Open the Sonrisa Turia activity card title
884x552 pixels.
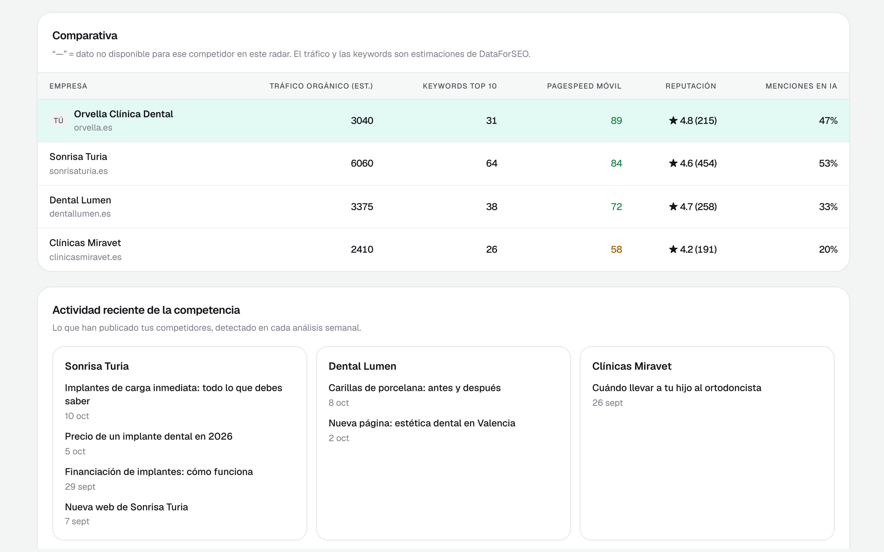[97, 366]
